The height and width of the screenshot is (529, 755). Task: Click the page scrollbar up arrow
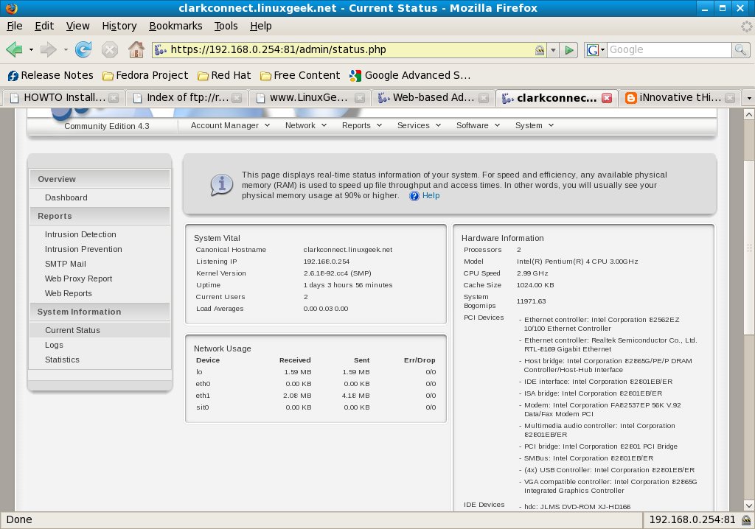point(749,114)
